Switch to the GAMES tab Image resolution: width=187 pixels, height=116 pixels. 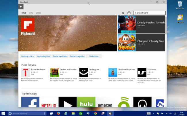coord(38,13)
